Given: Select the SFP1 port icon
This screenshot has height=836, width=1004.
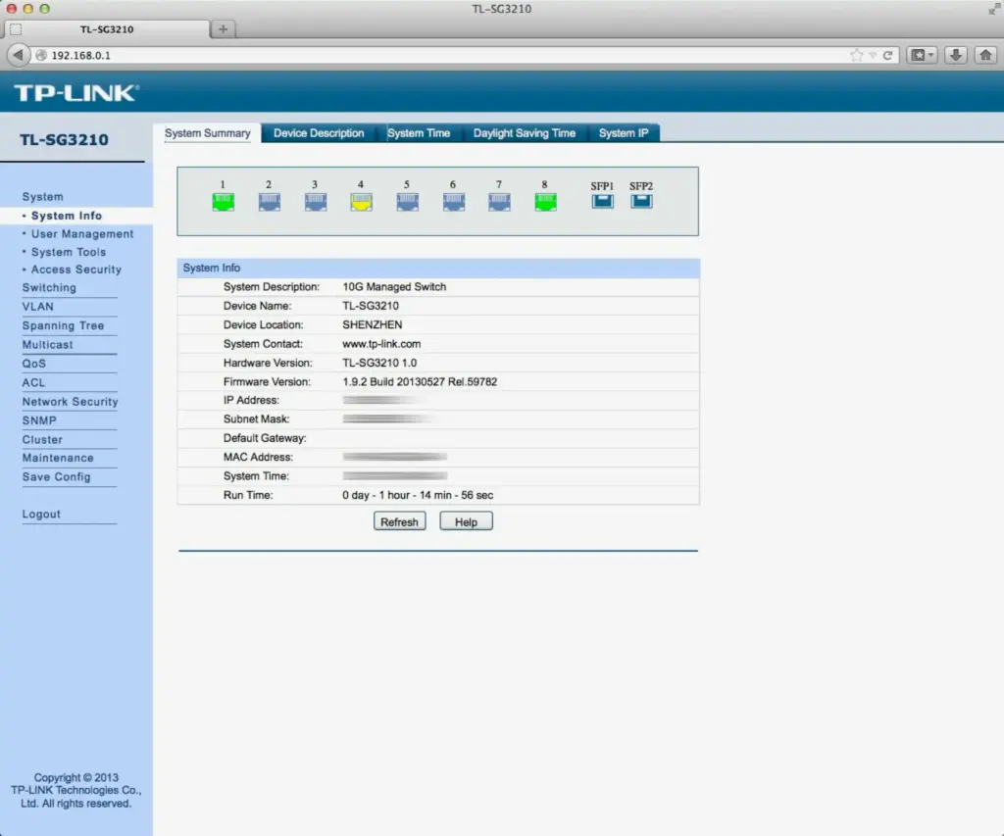Looking at the screenshot, I should tap(602, 201).
